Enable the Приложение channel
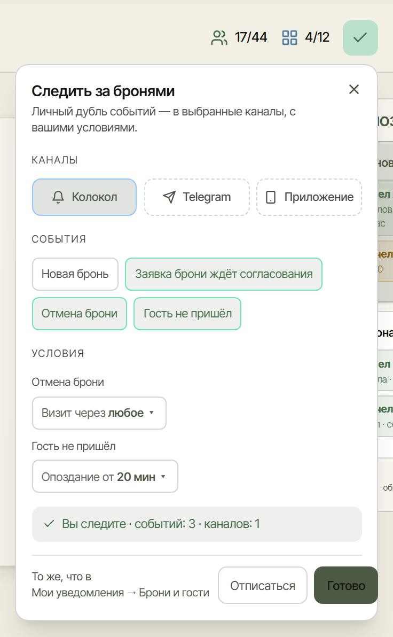This screenshot has height=637, width=393. point(309,197)
